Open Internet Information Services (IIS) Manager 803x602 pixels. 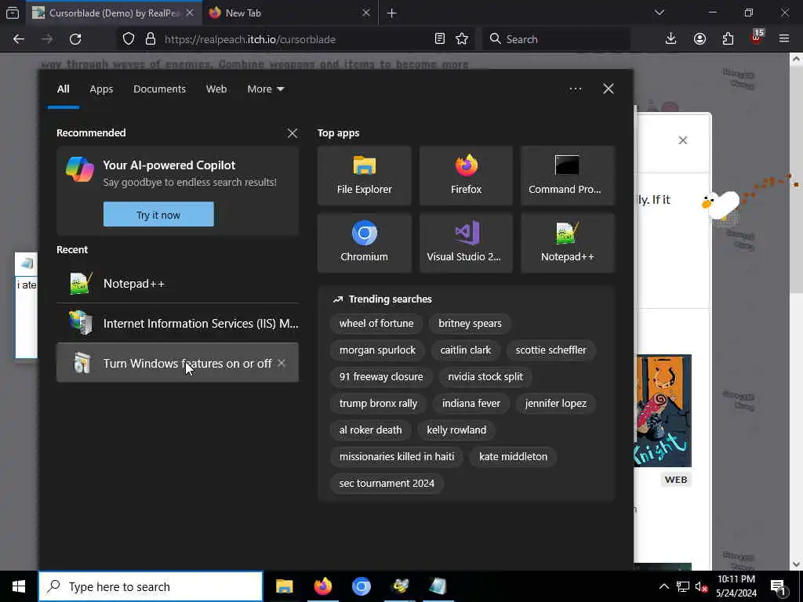pos(177,324)
